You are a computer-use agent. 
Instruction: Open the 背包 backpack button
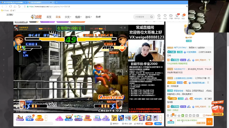point(158,124)
